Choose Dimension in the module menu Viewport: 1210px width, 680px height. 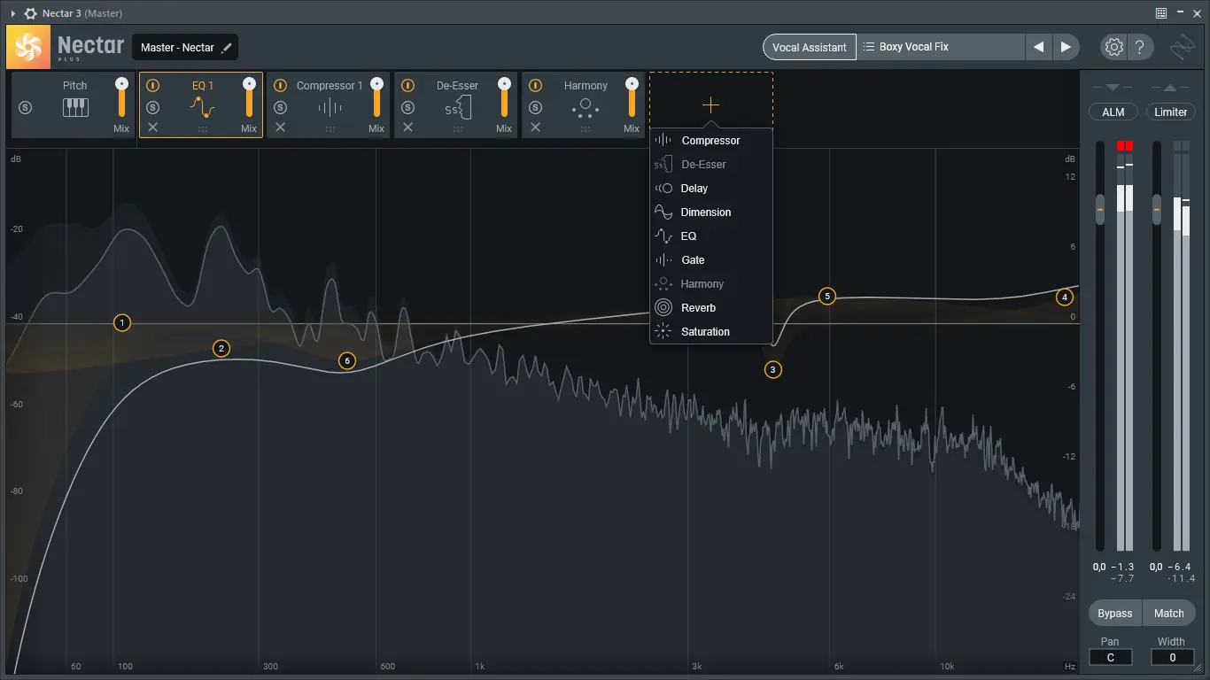click(x=711, y=212)
